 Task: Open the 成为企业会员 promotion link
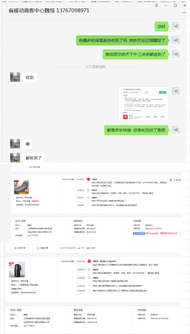pos(163,233)
